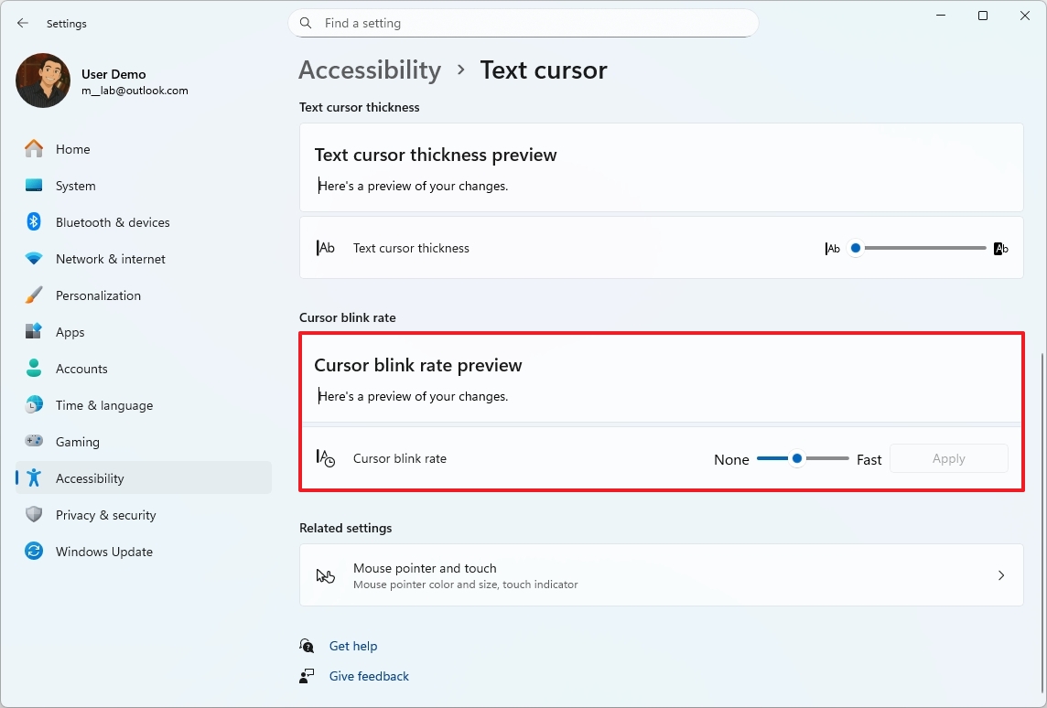This screenshot has height=708, width=1047.
Task: Click the Gaming controller icon
Action: (x=33, y=441)
